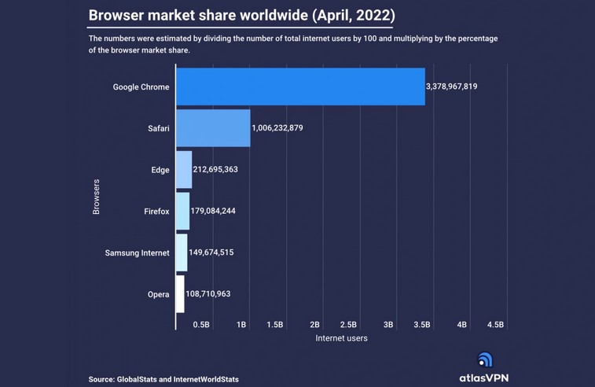This screenshot has height=387, width=595.
Task: Click the Browser market share worldwide title
Action: 240,15
